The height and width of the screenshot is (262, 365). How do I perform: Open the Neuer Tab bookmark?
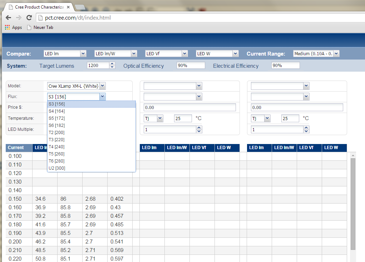click(x=40, y=27)
